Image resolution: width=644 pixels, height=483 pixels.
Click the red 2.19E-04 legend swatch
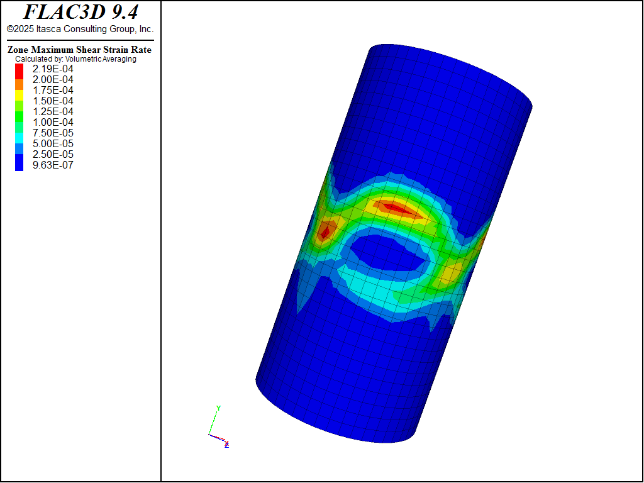(19, 72)
